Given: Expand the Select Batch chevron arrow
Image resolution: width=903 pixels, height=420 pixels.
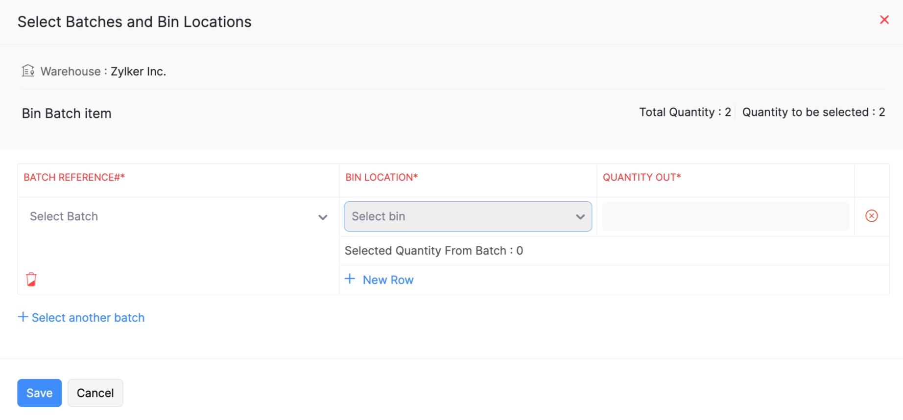Looking at the screenshot, I should (x=323, y=217).
